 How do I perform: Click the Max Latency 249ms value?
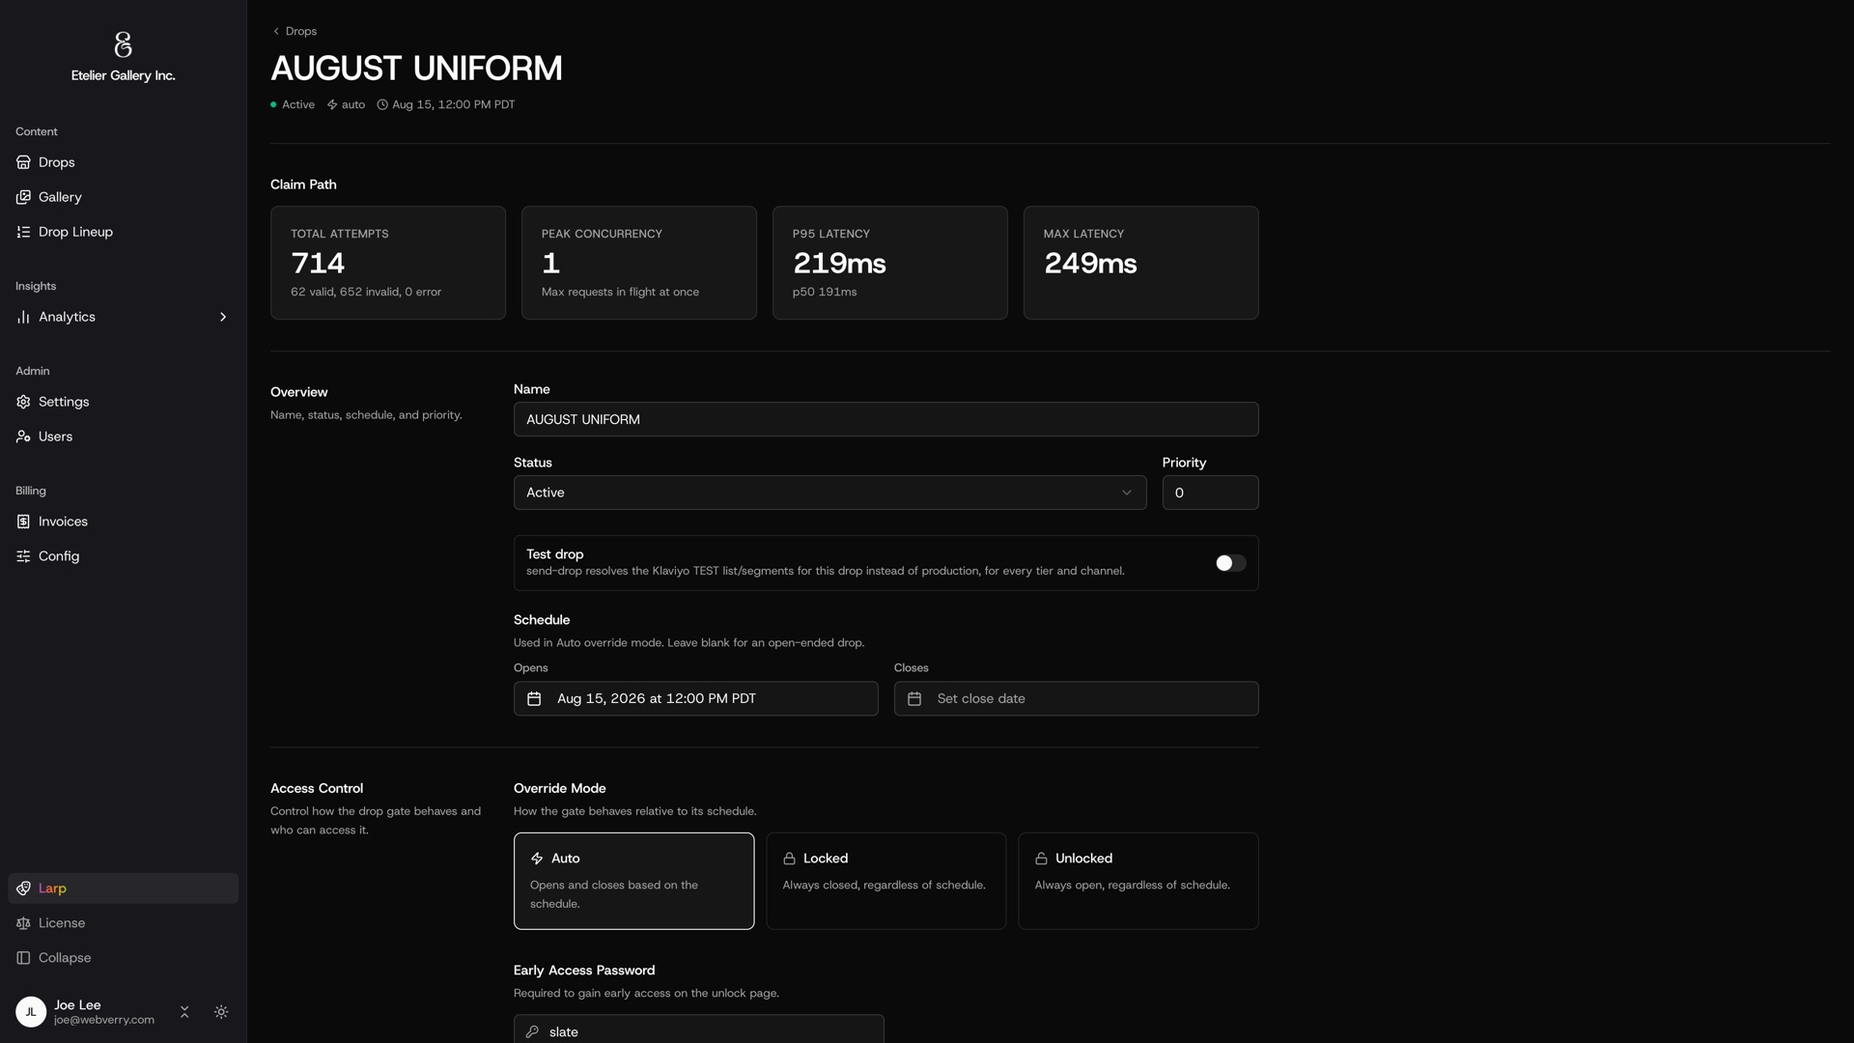1090,263
